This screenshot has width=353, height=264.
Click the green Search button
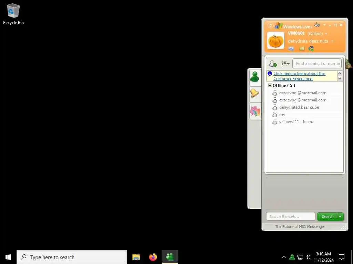pos(327,217)
